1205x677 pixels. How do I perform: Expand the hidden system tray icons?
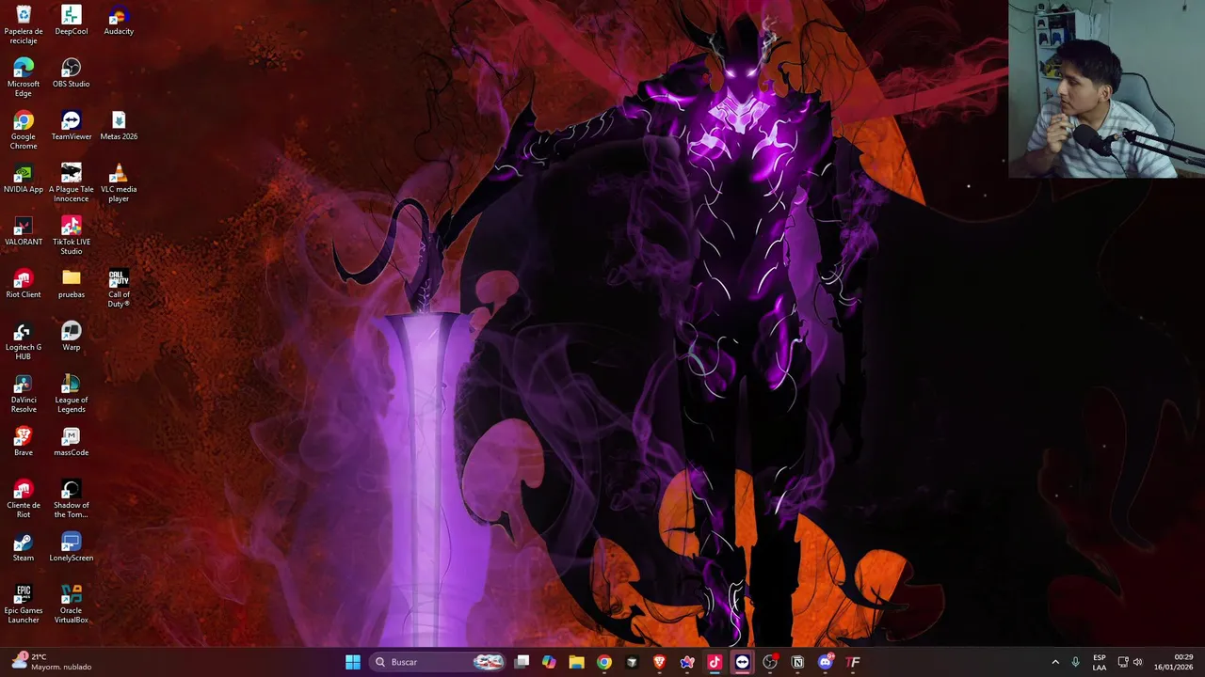[x=1055, y=662]
